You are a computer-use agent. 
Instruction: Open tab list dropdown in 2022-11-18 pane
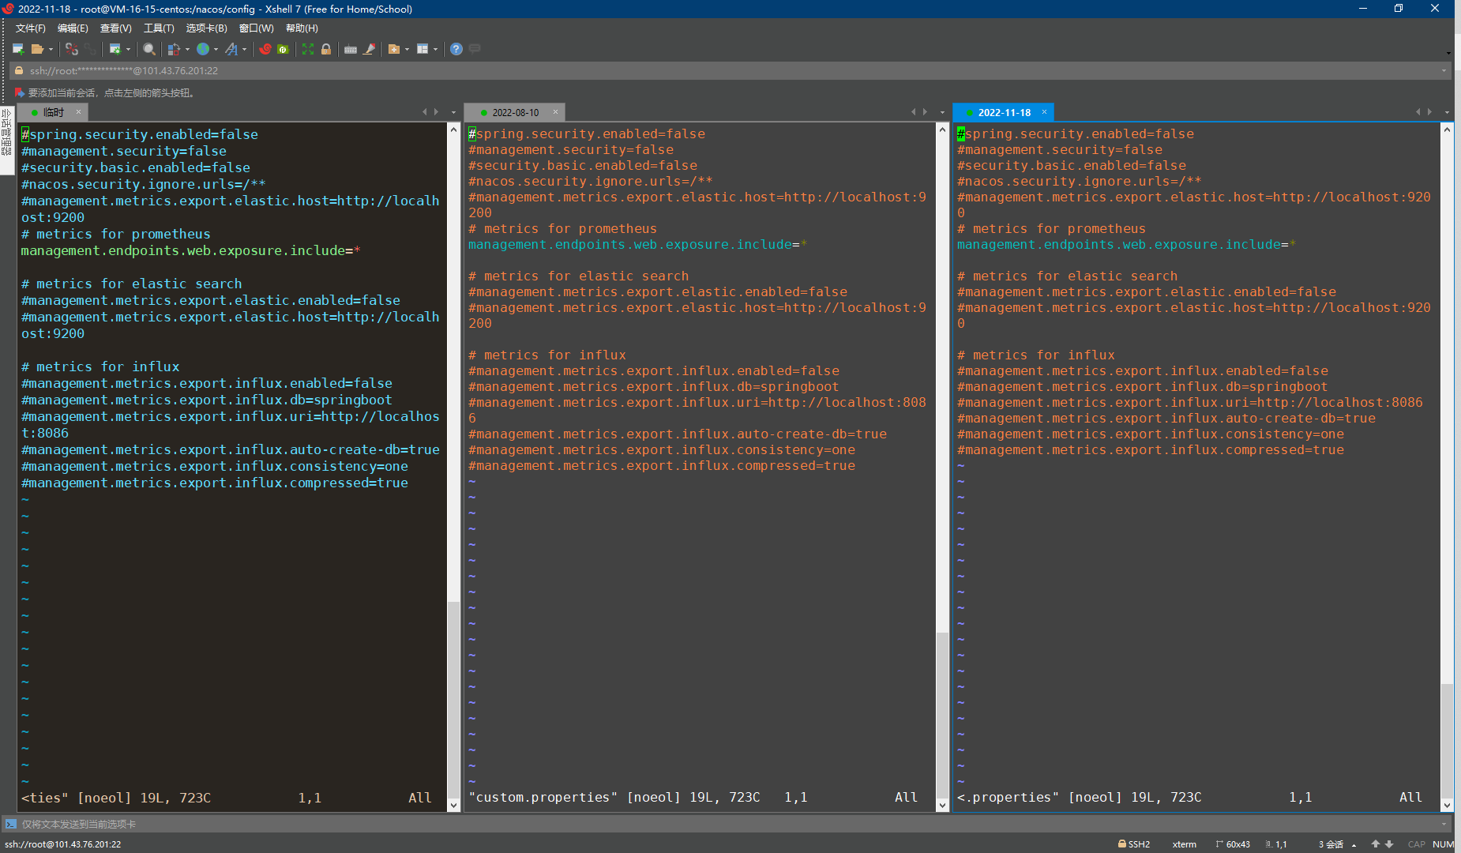click(x=1447, y=112)
